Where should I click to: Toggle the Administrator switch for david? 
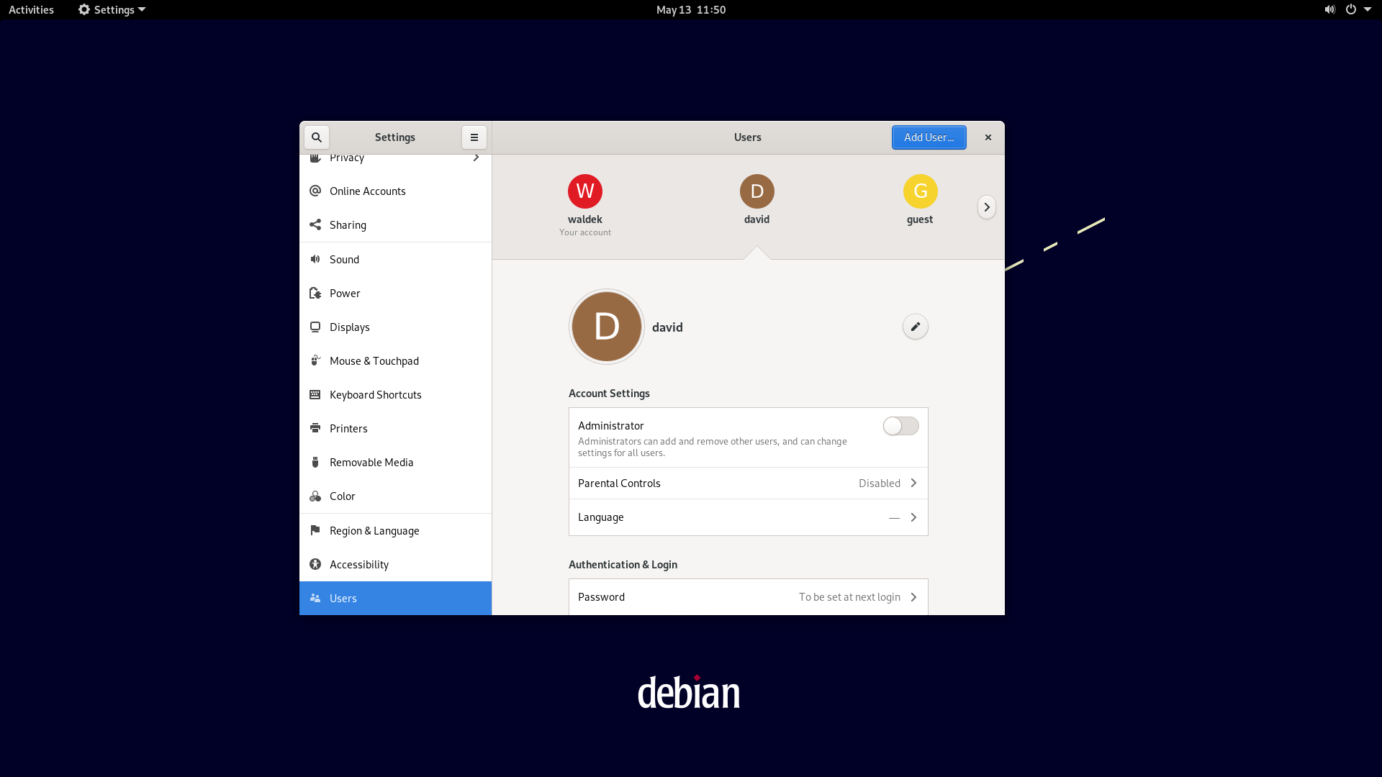pyautogui.click(x=900, y=424)
